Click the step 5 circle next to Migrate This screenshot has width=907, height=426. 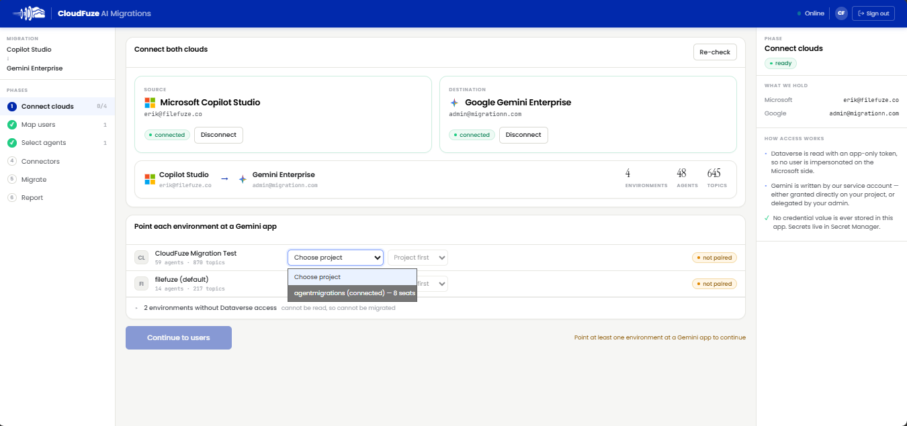click(12, 179)
